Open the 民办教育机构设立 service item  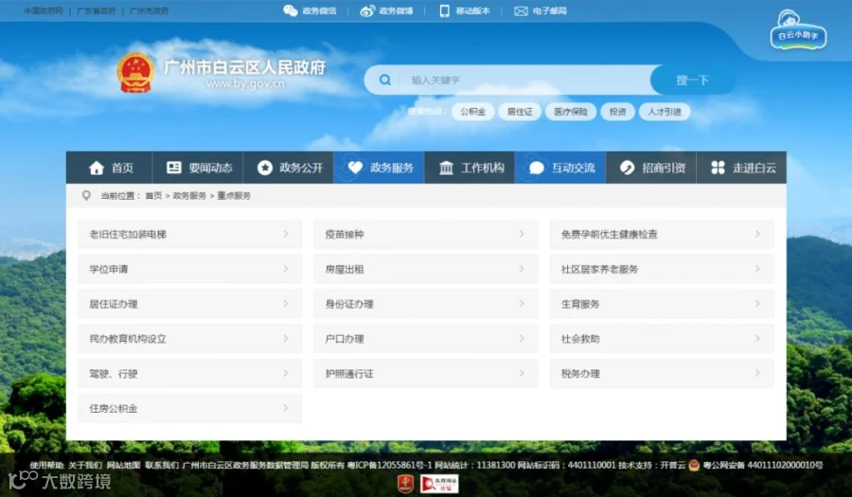pyautogui.click(x=189, y=338)
